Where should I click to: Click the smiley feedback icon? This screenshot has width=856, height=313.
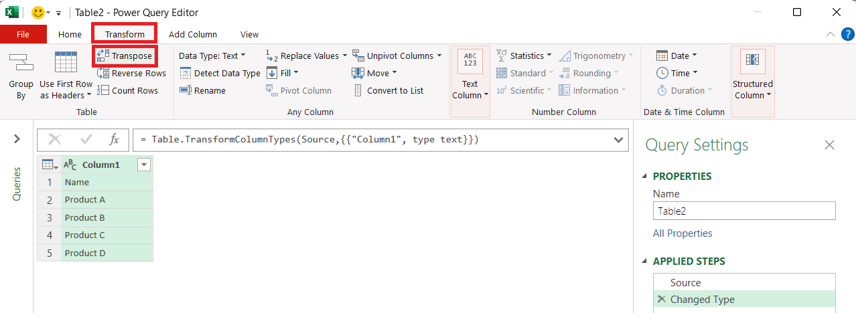click(x=38, y=12)
